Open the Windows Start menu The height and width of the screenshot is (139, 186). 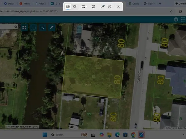pyautogui.click(x=45, y=135)
